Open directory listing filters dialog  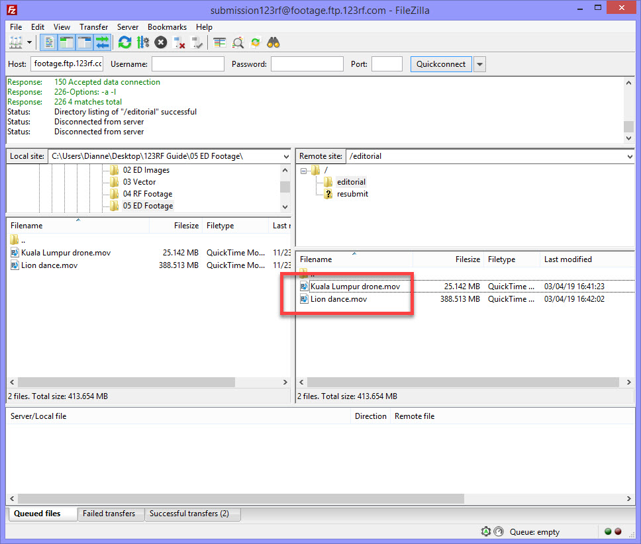220,42
